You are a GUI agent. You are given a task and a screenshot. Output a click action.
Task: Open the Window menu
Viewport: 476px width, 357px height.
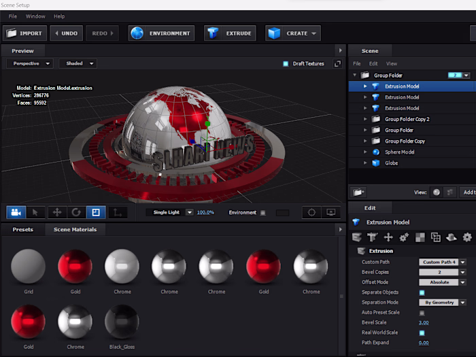(x=35, y=16)
